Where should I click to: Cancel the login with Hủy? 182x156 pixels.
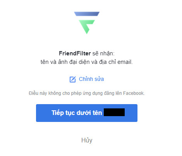click(87, 140)
